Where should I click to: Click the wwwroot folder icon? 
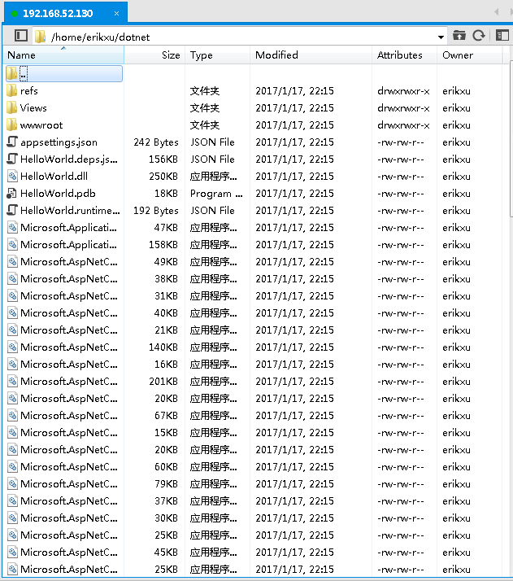(12, 125)
